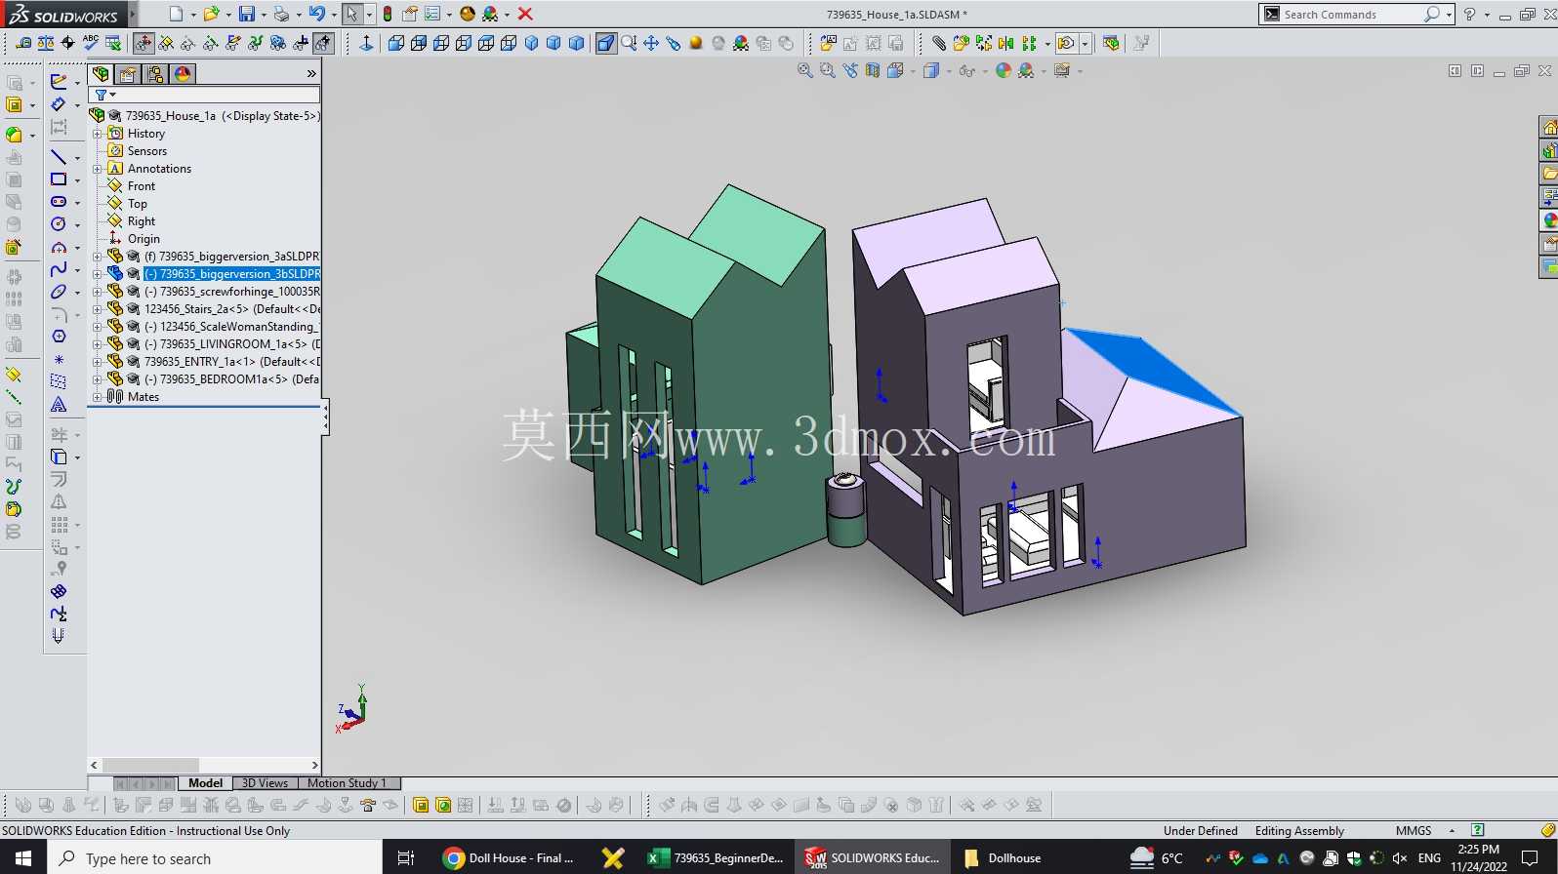
Task: Expand the Mates folder node
Action: pos(98,397)
